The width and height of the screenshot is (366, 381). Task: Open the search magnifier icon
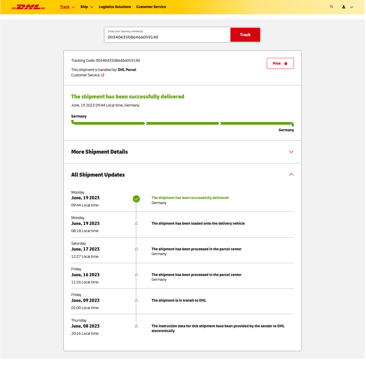[331, 7]
